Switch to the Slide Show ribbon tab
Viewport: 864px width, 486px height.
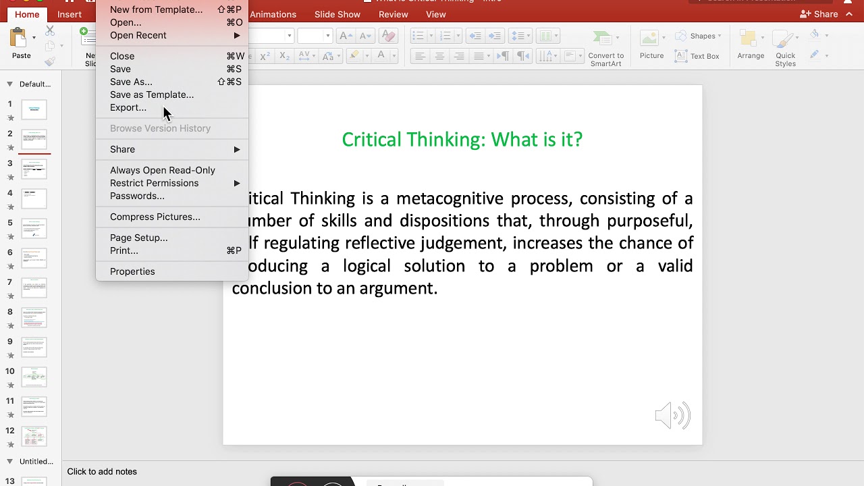click(337, 14)
